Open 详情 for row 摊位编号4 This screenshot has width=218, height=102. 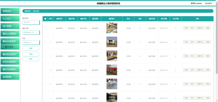(x=186, y=84)
